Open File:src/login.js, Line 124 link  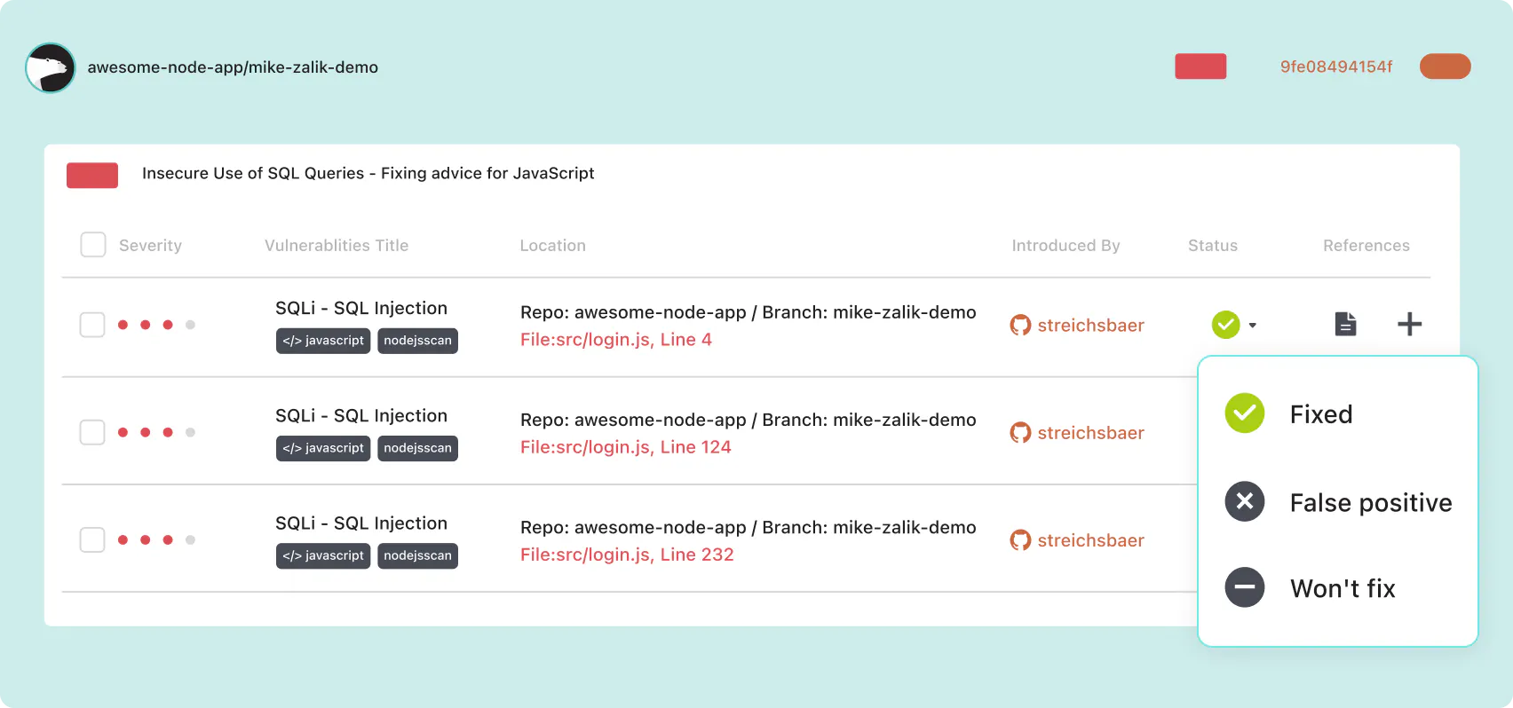click(x=626, y=447)
